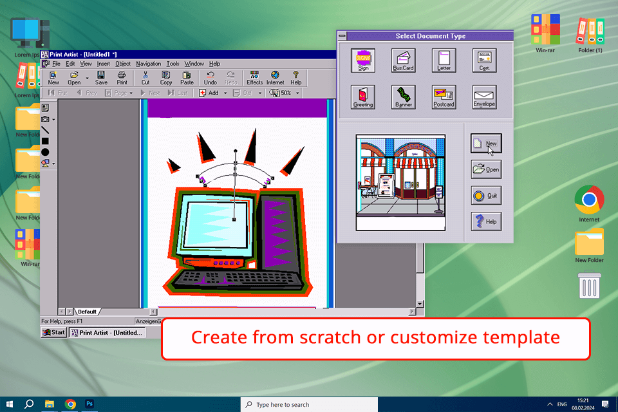
Task: Open Photoshop from the Windows taskbar
Action: coord(89,404)
